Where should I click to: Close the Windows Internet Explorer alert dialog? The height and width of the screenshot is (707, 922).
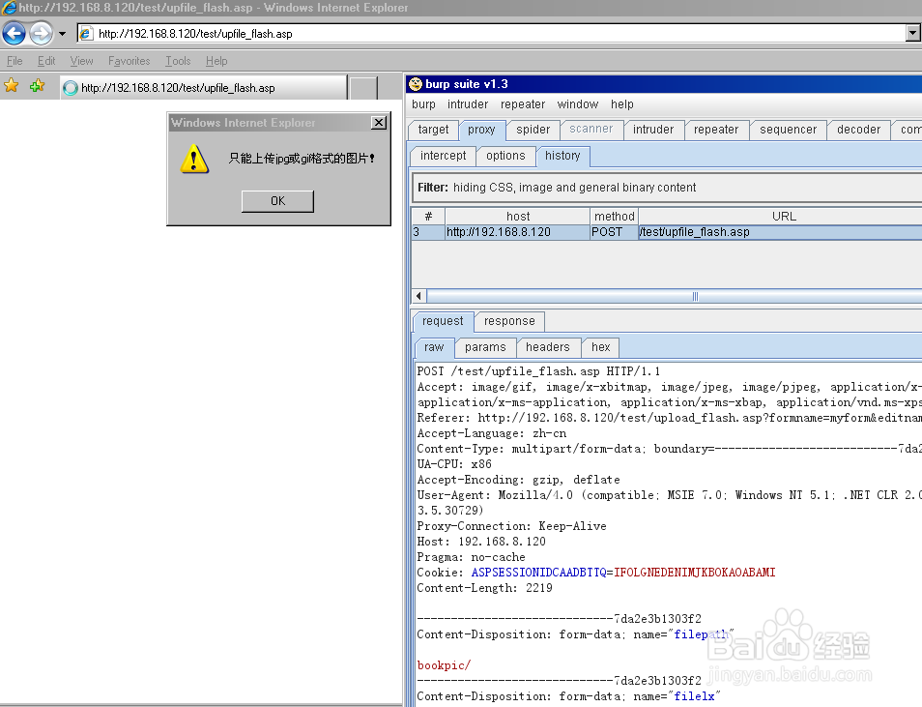(x=379, y=123)
